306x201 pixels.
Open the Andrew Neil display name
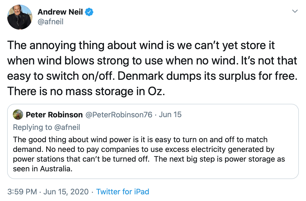click(60, 12)
